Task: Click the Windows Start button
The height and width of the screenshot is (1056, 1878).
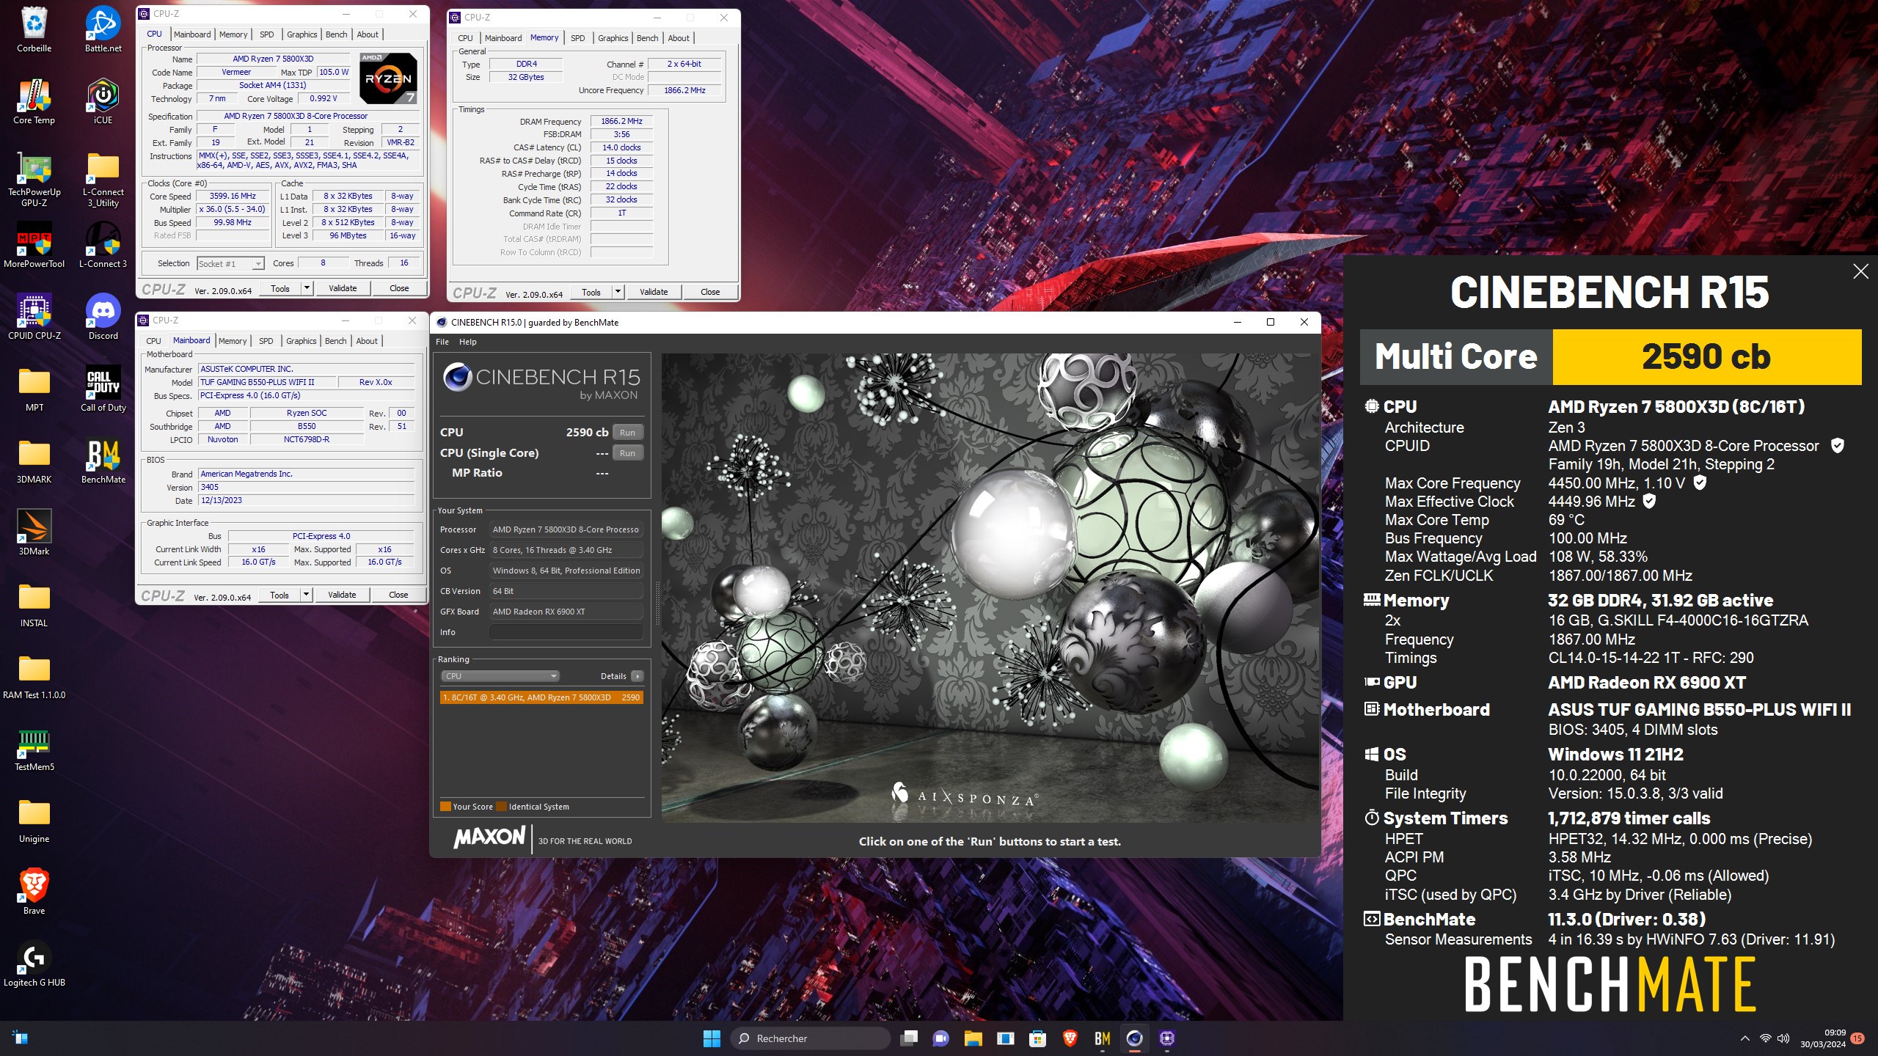Action: pyautogui.click(x=712, y=1038)
